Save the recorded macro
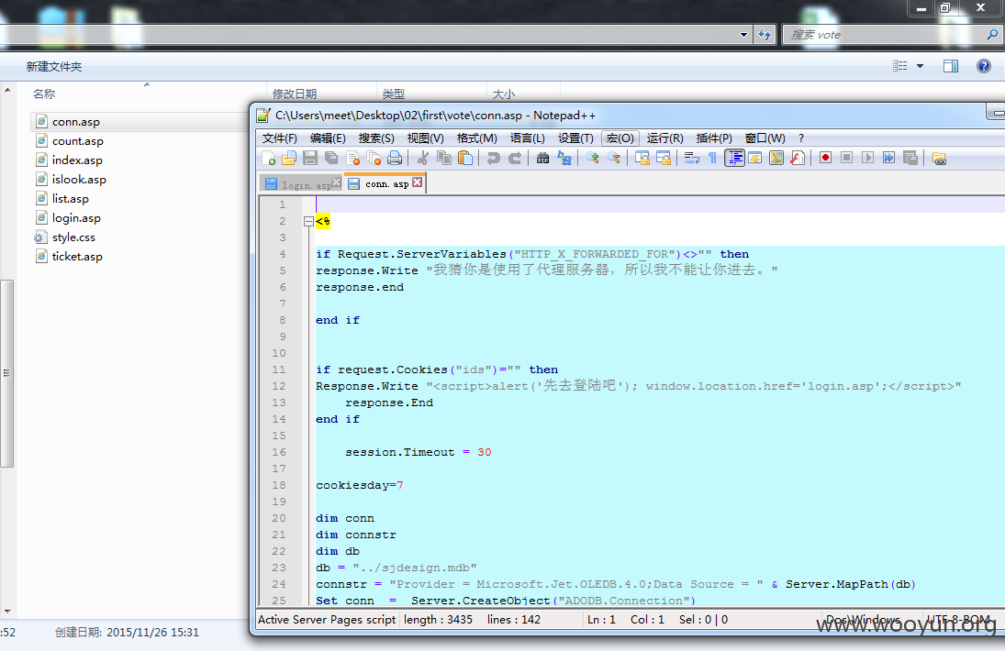1005x651 pixels. point(910,158)
